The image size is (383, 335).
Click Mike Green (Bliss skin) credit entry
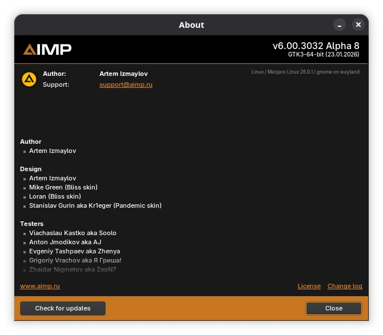pos(63,187)
